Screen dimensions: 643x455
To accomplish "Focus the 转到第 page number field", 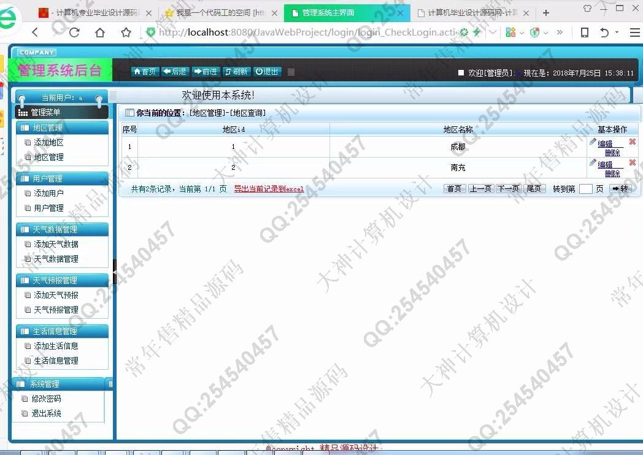I will tap(585, 189).
